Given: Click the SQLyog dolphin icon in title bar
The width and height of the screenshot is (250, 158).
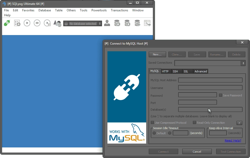Looking at the screenshot, I should click(x=4, y=4).
